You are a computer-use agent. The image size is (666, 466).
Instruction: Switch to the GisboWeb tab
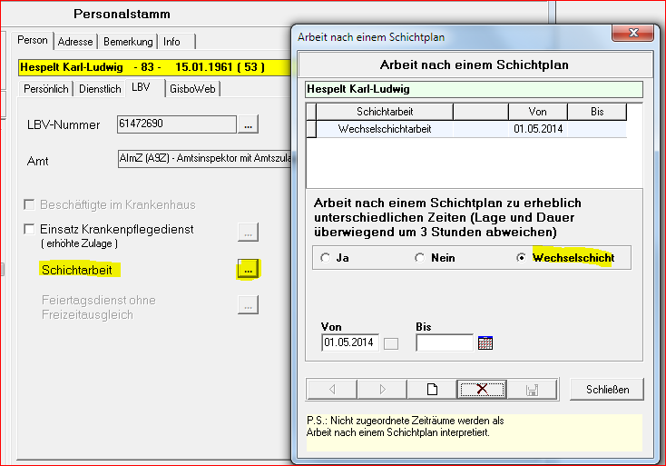(194, 88)
